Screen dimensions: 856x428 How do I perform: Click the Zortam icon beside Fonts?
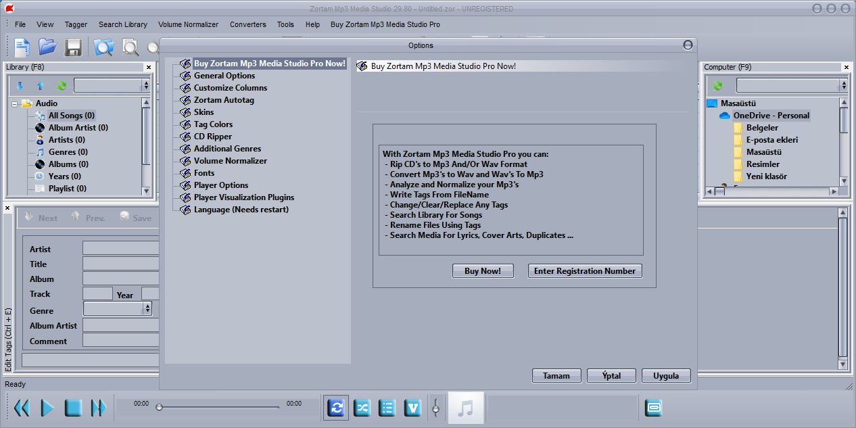coord(185,173)
